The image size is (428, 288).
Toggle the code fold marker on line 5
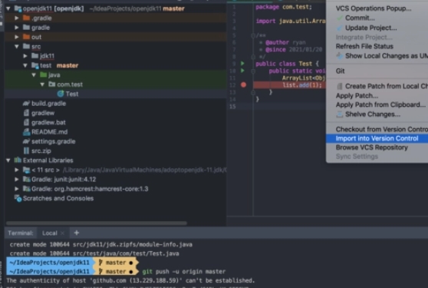[x=253, y=35]
